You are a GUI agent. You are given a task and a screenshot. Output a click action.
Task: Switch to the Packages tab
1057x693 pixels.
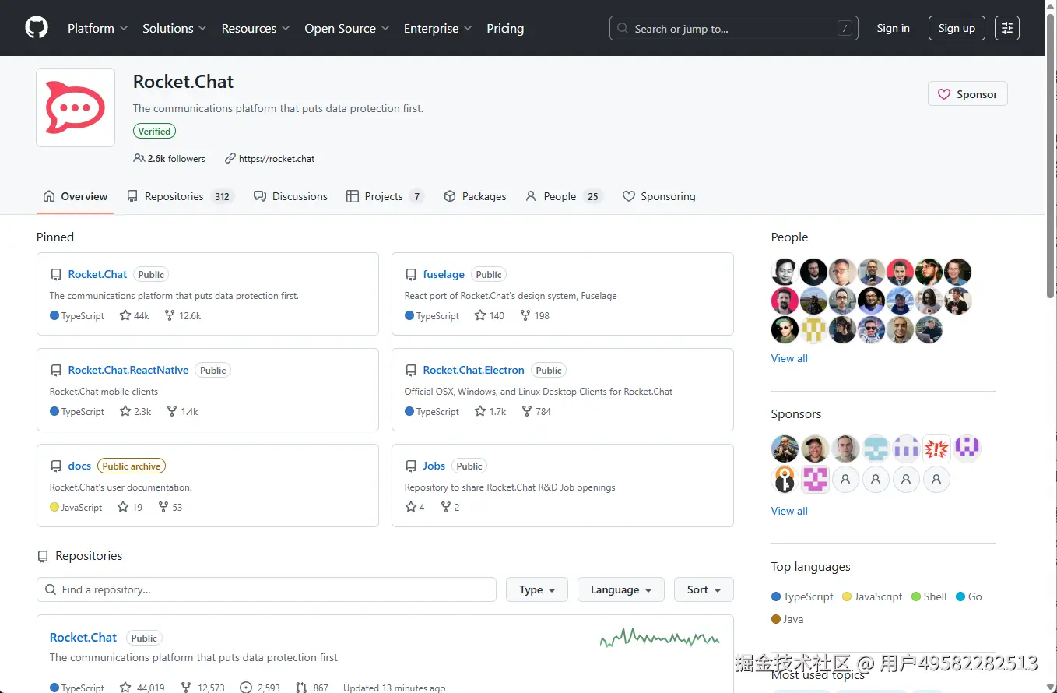475,196
